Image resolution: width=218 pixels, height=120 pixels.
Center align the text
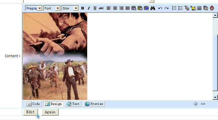pyautogui.click(x=115, y=8)
